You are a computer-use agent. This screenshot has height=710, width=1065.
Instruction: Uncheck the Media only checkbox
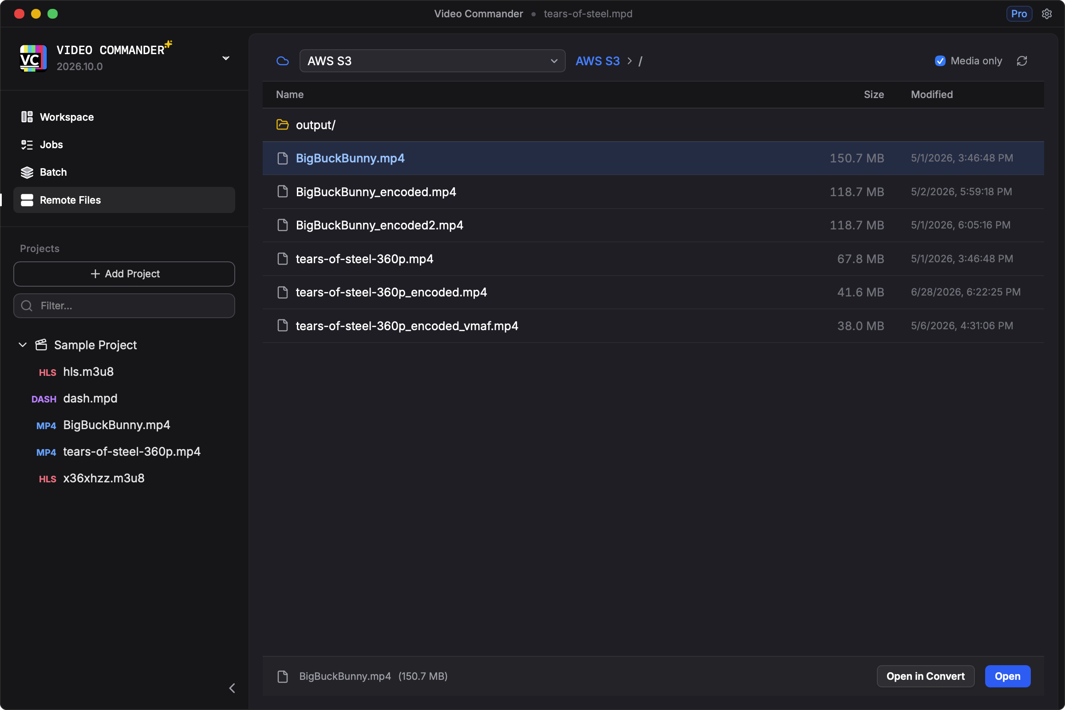pyautogui.click(x=940, y=61)
